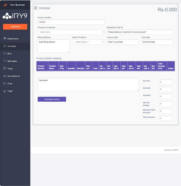Click the Invoices sidebar icon
Image resolution: width=181 pixels, height=186 pixels.
(5, 46)
